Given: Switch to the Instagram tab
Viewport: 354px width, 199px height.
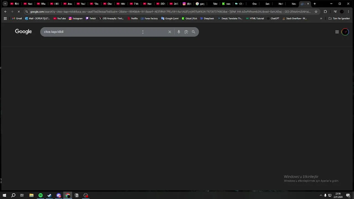Looking at the screenshot, I should click(187, 4).
